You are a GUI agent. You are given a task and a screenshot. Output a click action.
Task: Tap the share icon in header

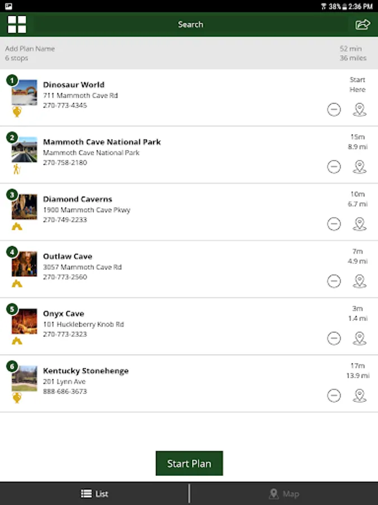tap(362, 25)
